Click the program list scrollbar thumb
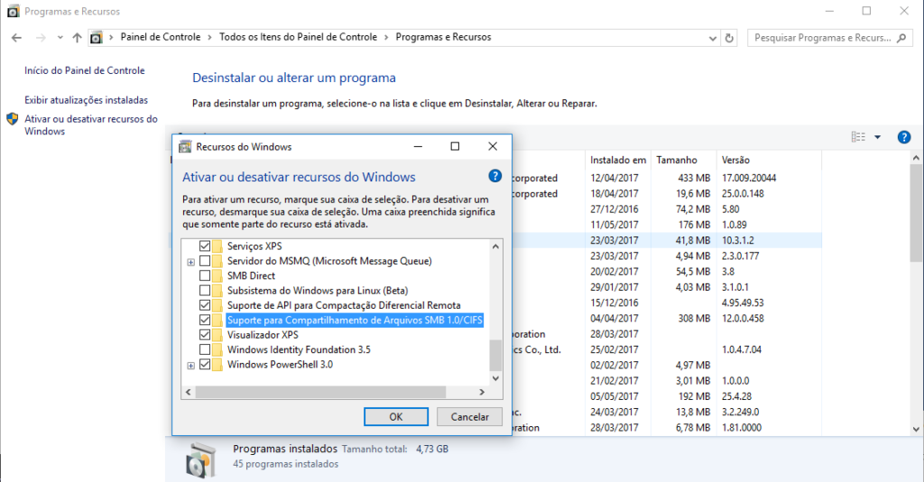 click(916, 213)
